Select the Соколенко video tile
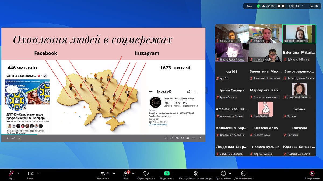323x181 pixels. point(232,34)
